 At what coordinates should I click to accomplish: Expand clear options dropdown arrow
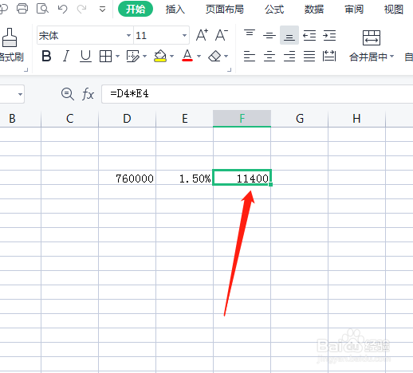pyautogui.click(x=226, y=57)
